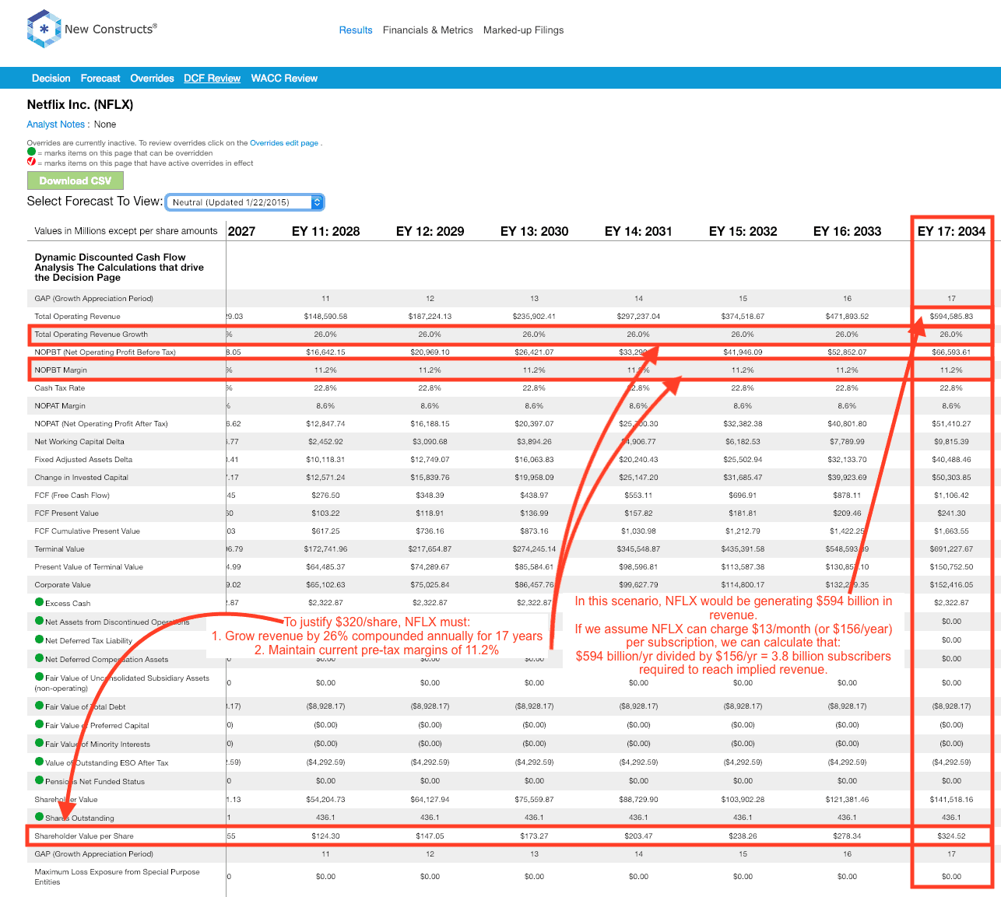1001x897 pixels.
Task: Click the EY 14: 2031 column header
Action: [x=638, y=231]
